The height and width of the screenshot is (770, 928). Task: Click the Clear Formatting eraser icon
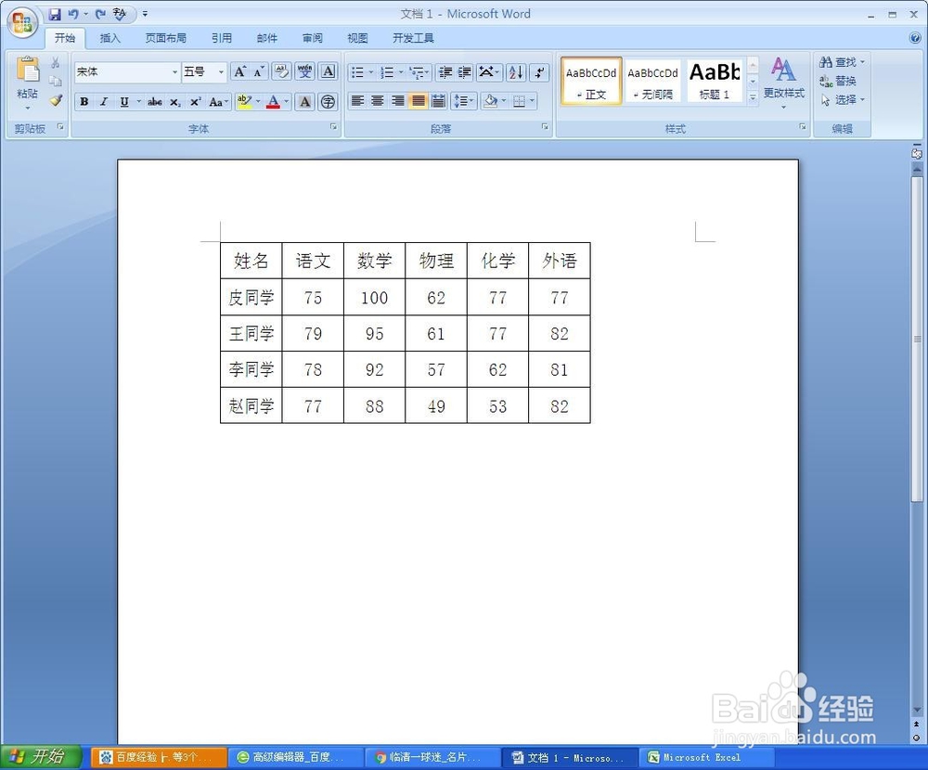282,72
